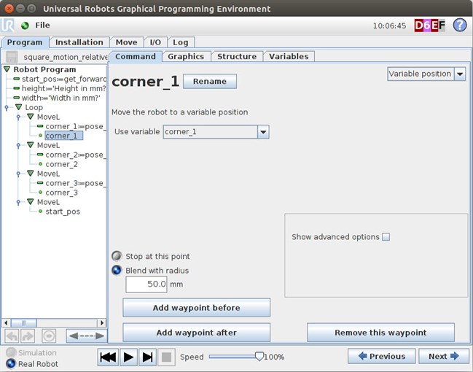
Task: Go to Previous program node
Action: click(382, 356)
